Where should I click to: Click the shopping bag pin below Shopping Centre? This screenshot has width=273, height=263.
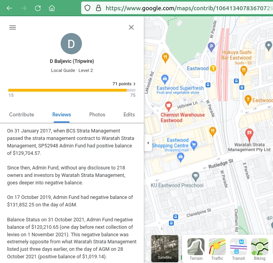[x=180, y=157]
